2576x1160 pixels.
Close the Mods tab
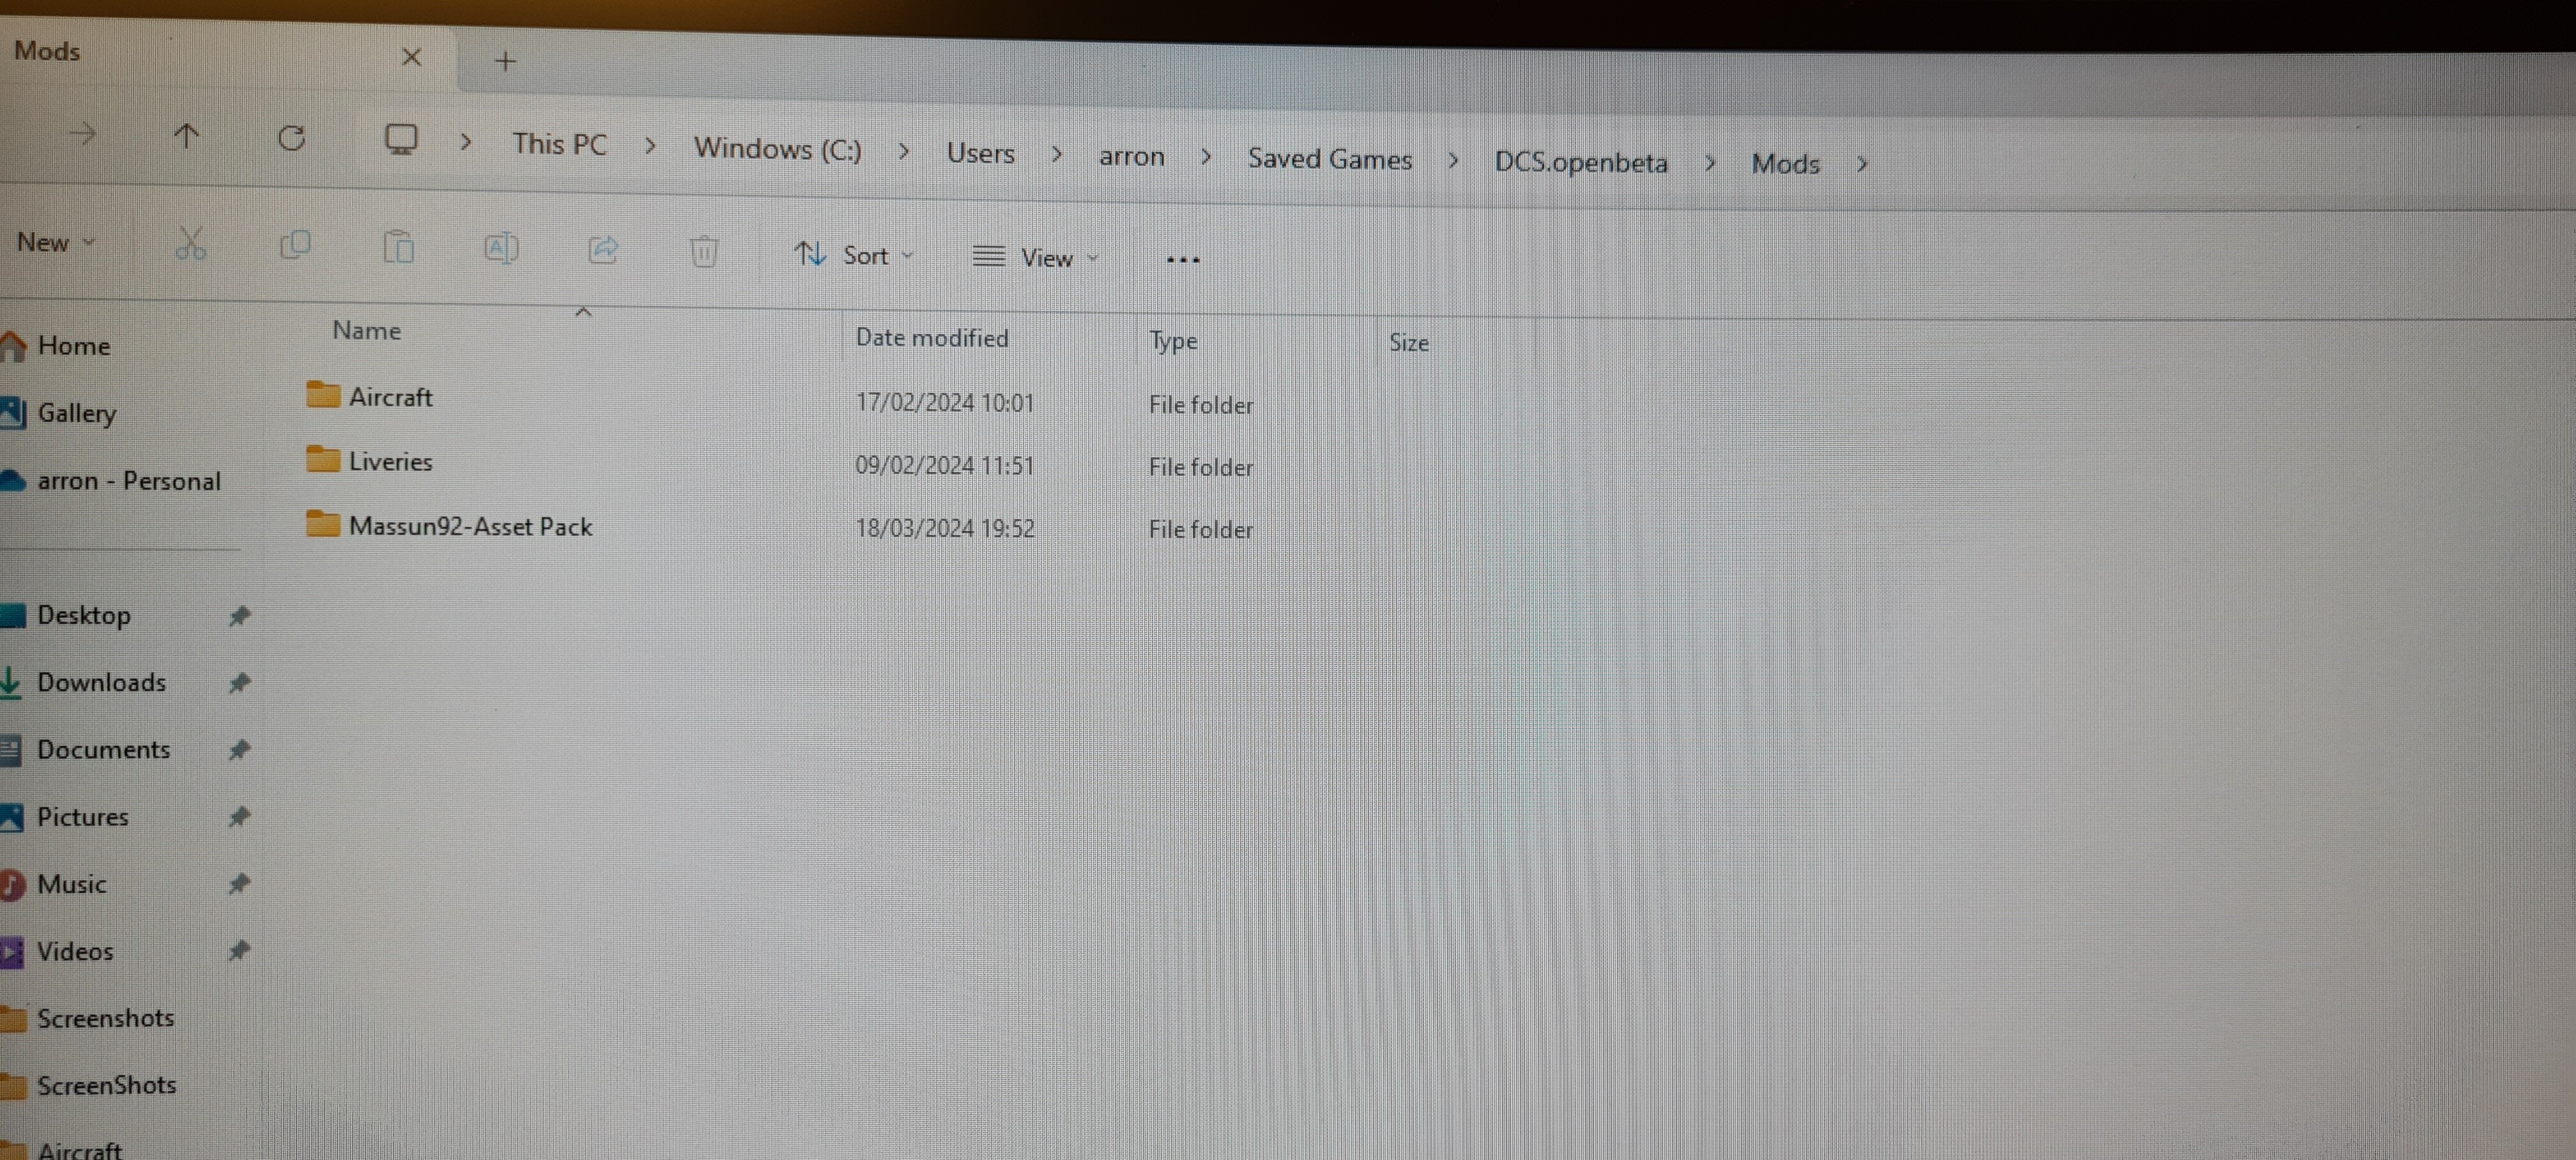click(411, 57)
